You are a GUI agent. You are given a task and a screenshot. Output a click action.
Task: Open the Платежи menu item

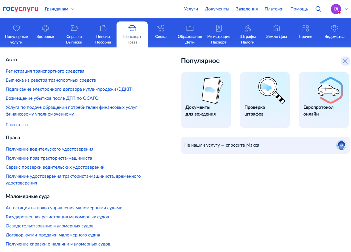(274, 9)
